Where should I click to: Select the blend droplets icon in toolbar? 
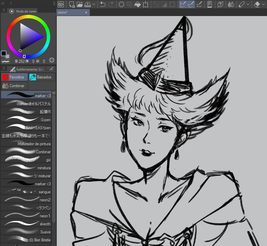coord(231,4)
